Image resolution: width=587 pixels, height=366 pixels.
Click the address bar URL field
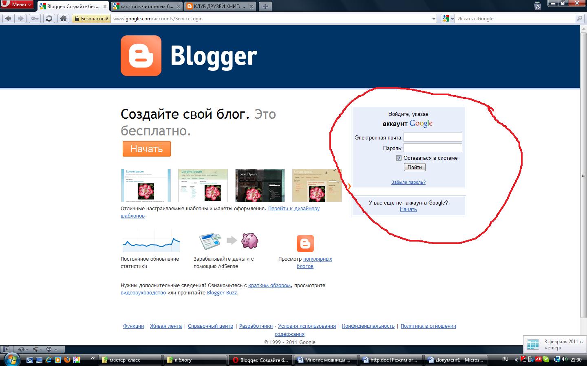pos(271,19)
